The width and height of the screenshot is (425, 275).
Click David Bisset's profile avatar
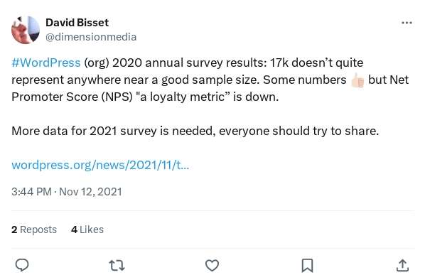26,30
